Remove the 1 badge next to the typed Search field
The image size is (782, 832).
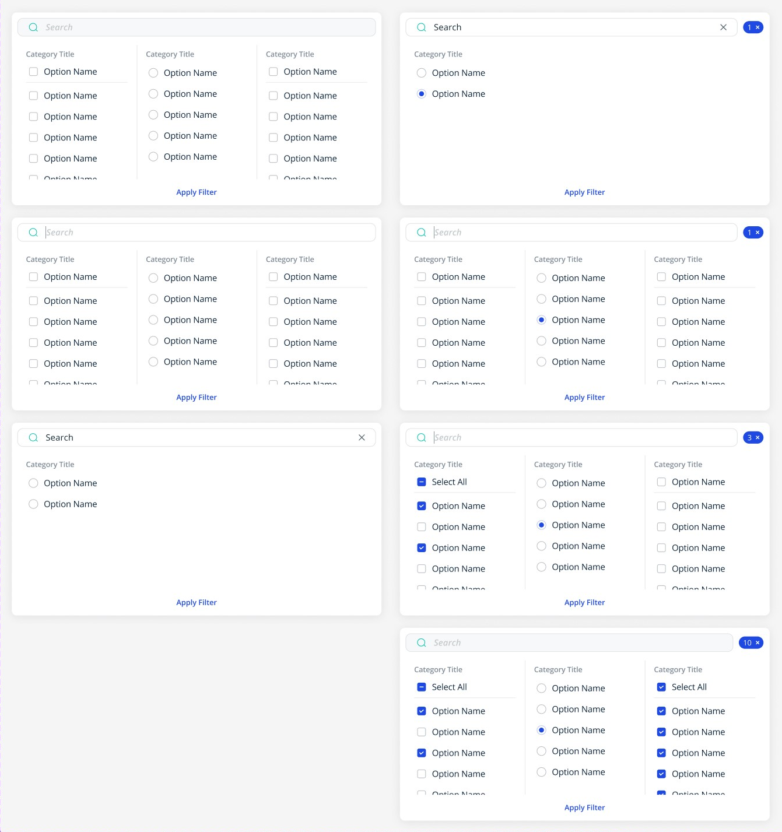point(758,27)
